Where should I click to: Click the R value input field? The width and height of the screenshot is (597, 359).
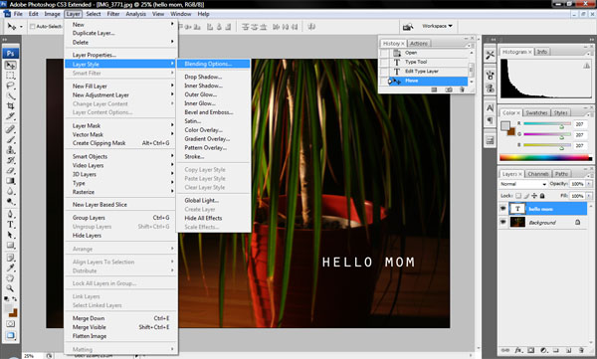[x=580, y=124]
